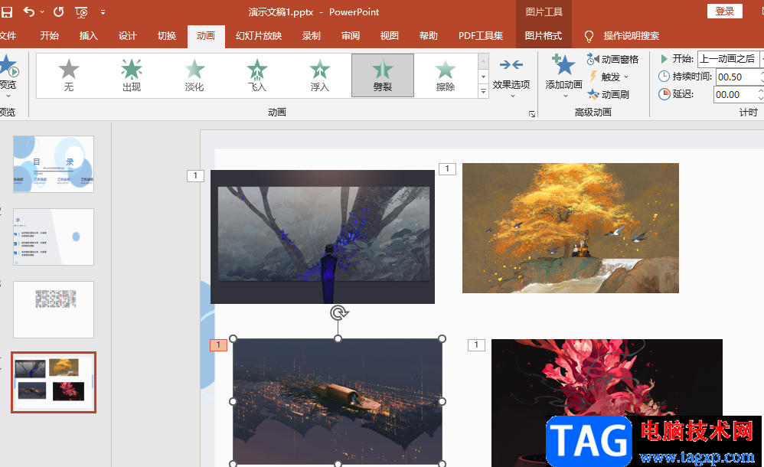Click animation marker beside red coral picture
Screen dimensions: 764x467
476,345
